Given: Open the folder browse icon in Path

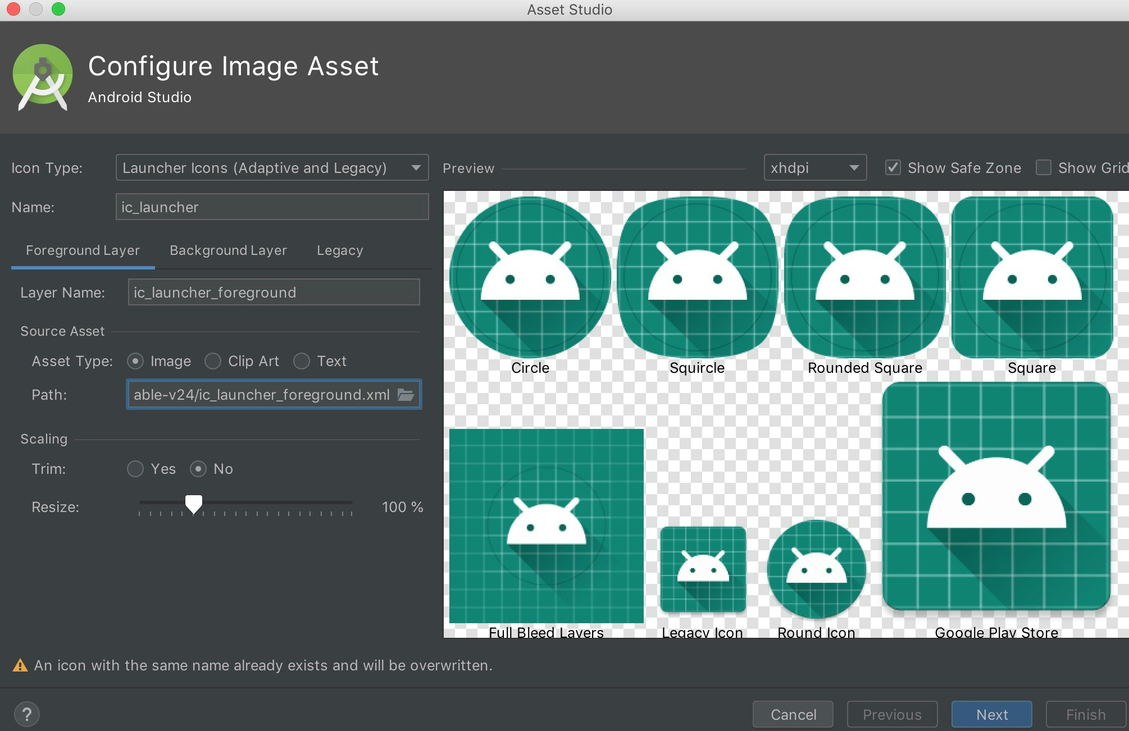Looking at the screenshot, I should pyautogui.click(x=406, y=395).
